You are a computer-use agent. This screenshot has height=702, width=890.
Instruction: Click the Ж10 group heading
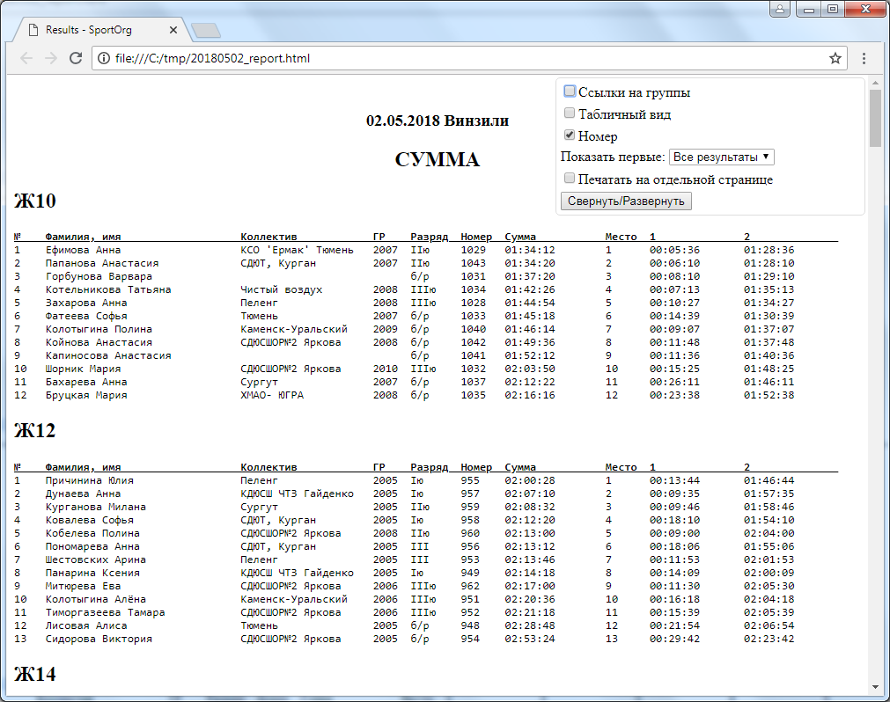click(35, 201)
